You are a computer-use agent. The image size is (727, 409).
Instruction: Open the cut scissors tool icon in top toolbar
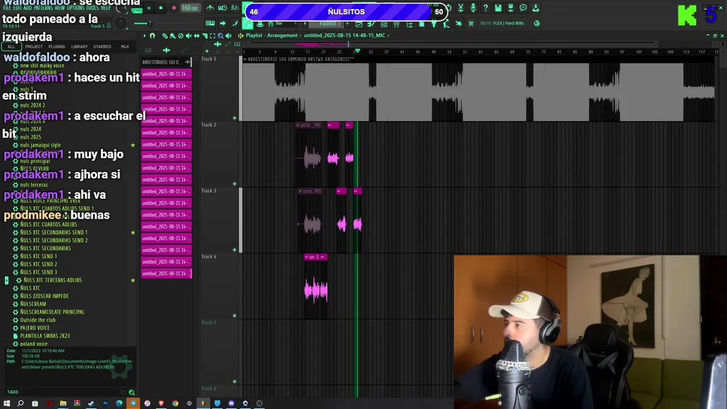pos(461,8)
